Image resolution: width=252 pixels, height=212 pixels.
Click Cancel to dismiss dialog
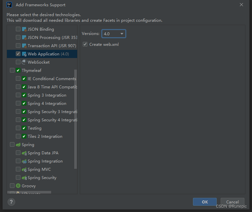233,202
